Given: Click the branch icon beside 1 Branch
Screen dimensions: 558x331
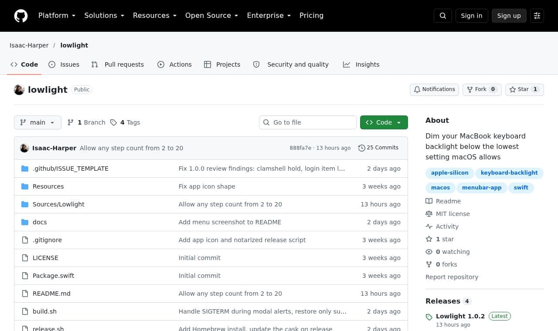Looking at the screenshot, I should pyautogui.click(x=71, y=122).
